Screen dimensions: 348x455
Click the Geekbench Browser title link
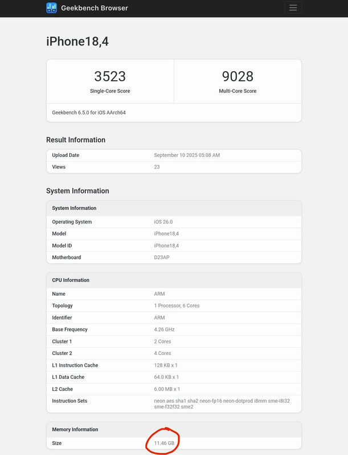coord(95,8)
